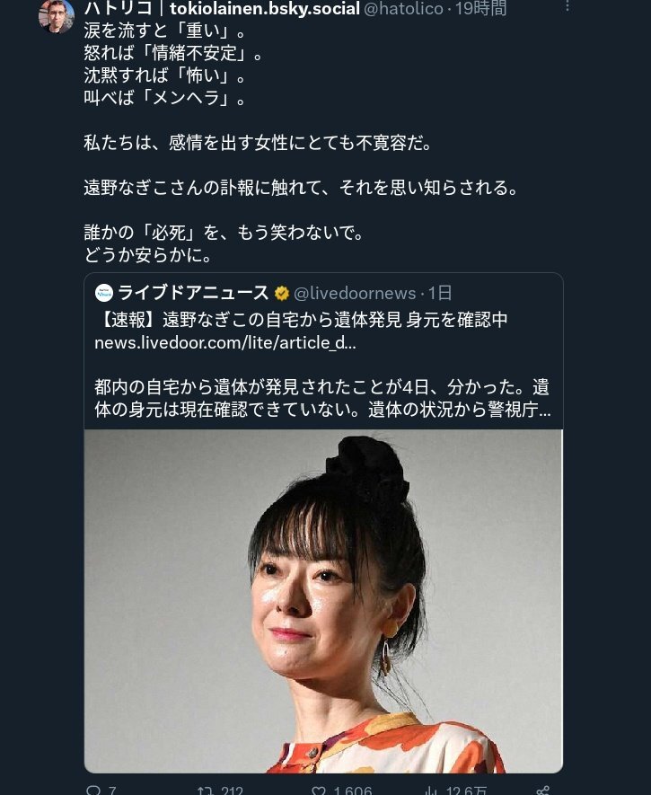Click the ハトリコ display name
This screenshot has height=795, width=651.
(118, 8)
